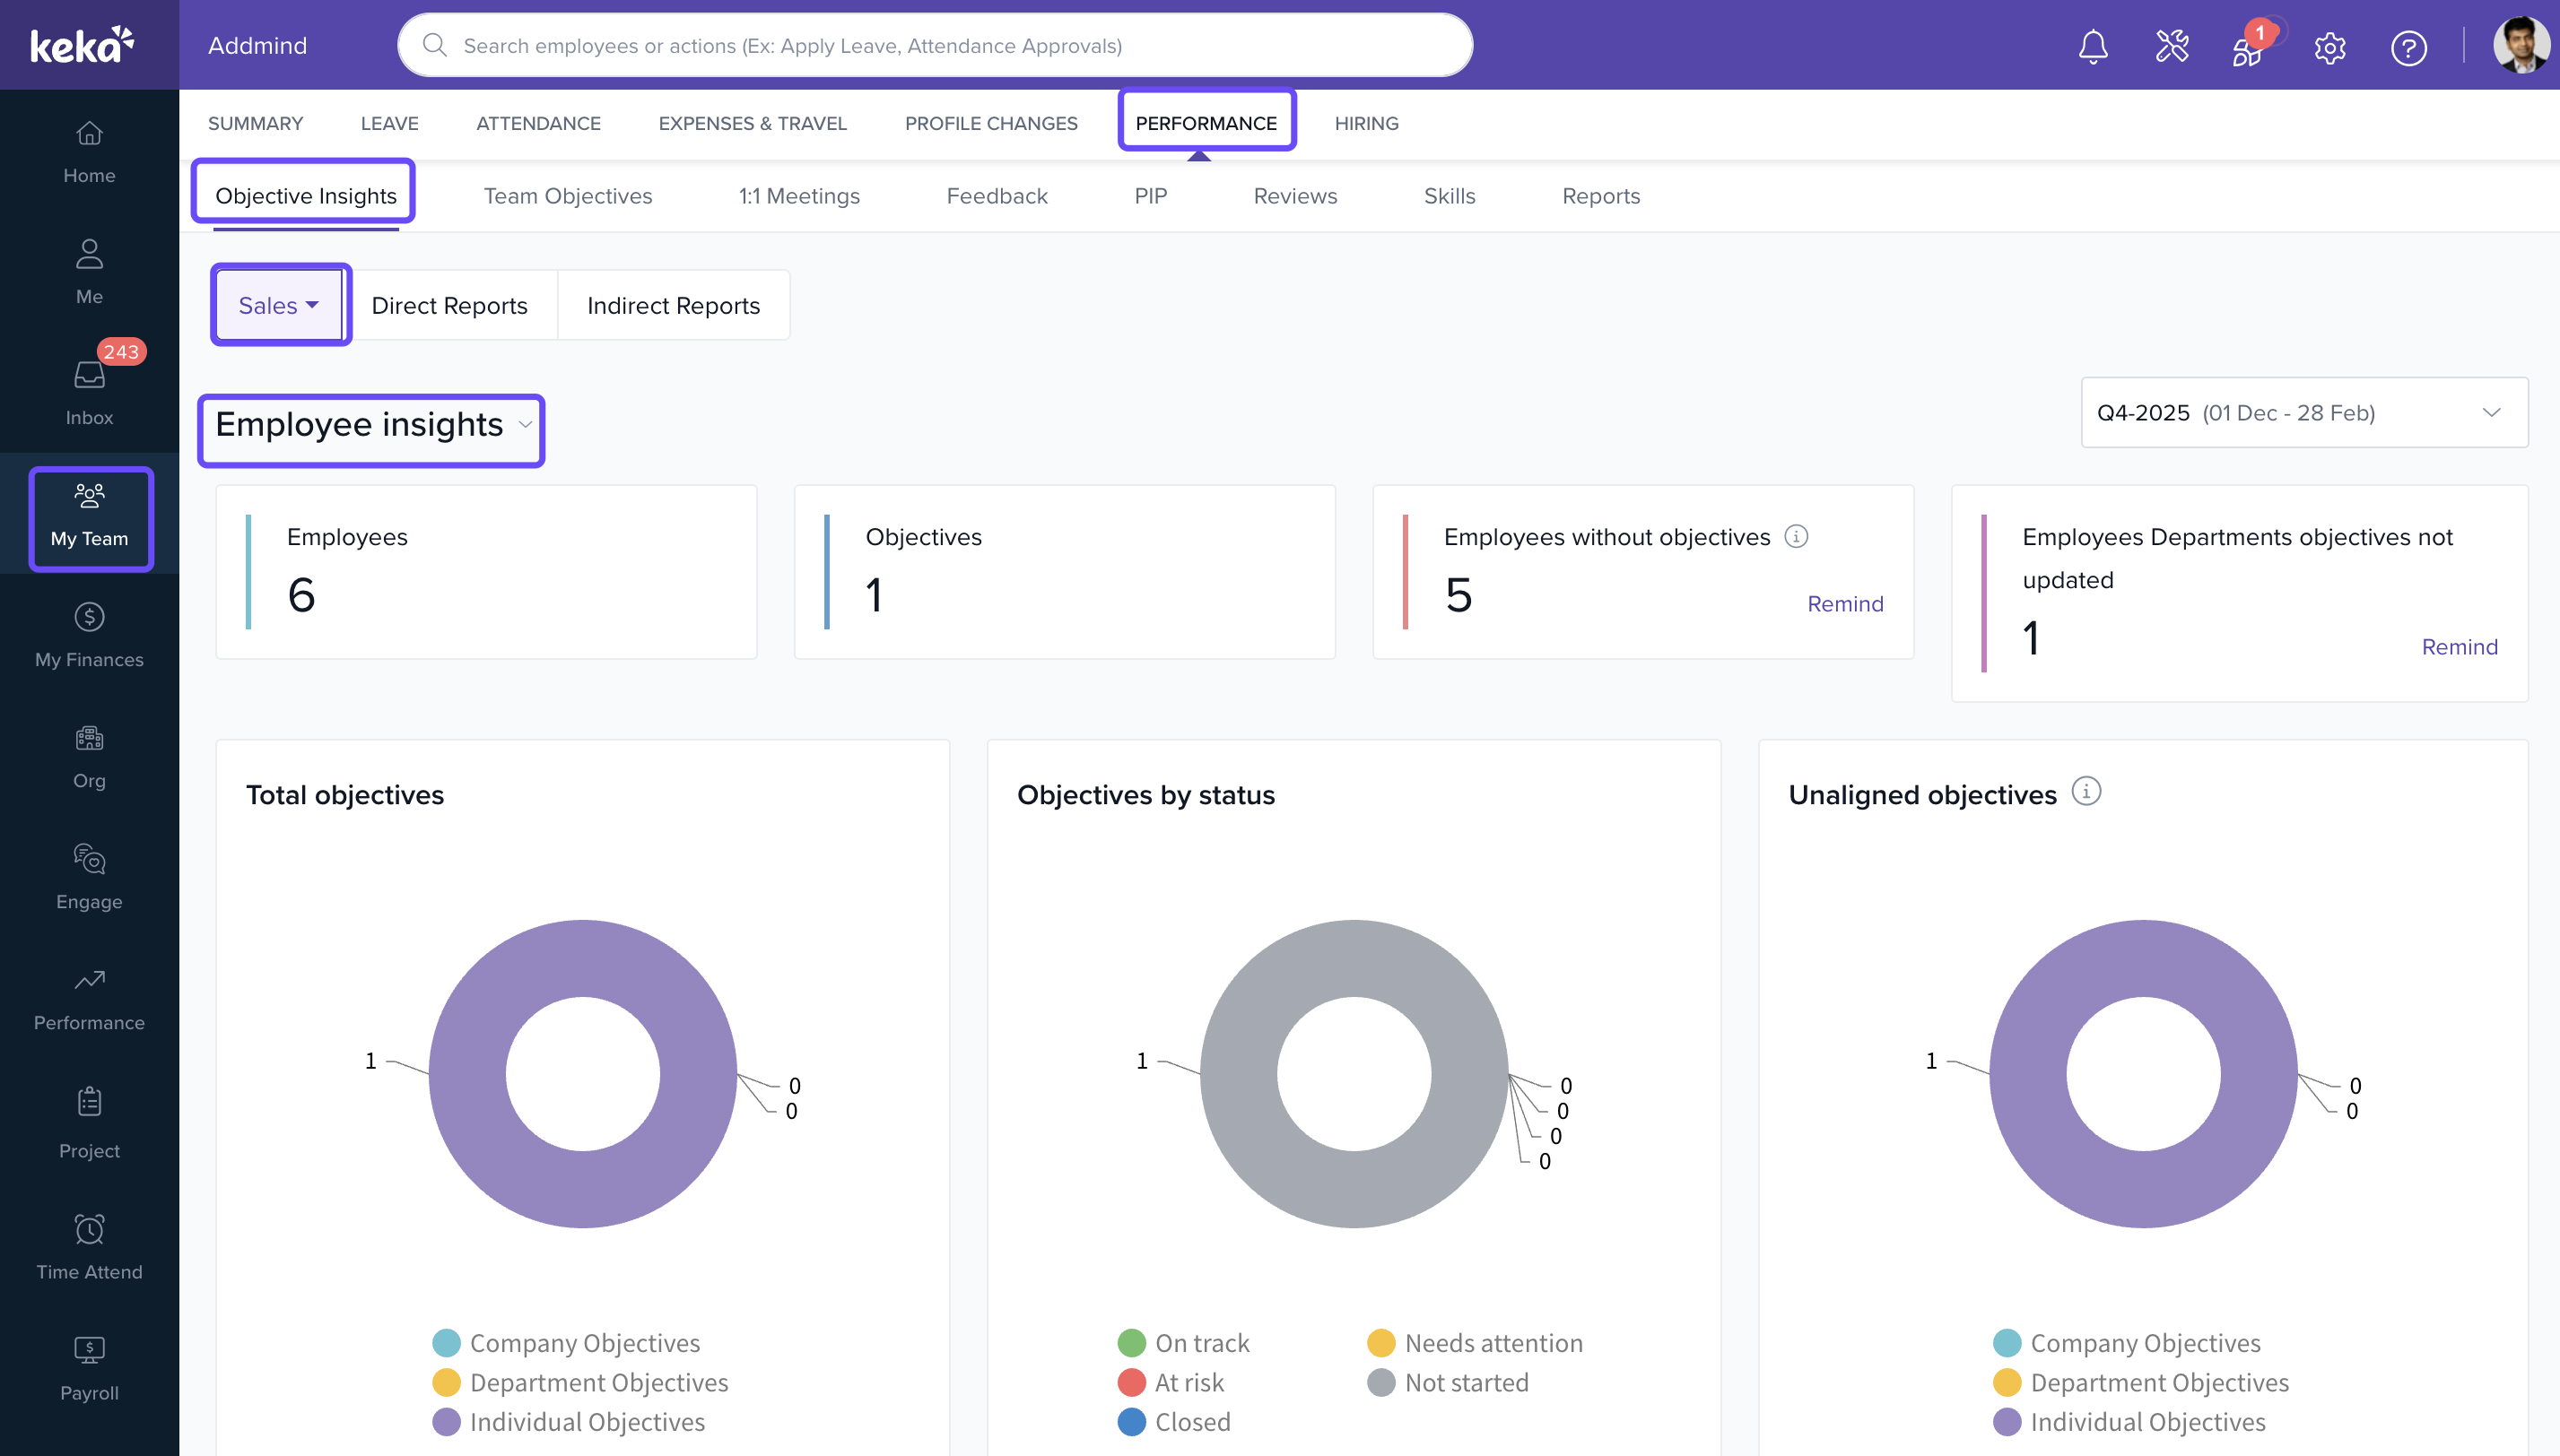The height and width of the screenshot is (1456, 2560).
Task: Expand the Sales department dropdown
Action: tap(279, 306)
